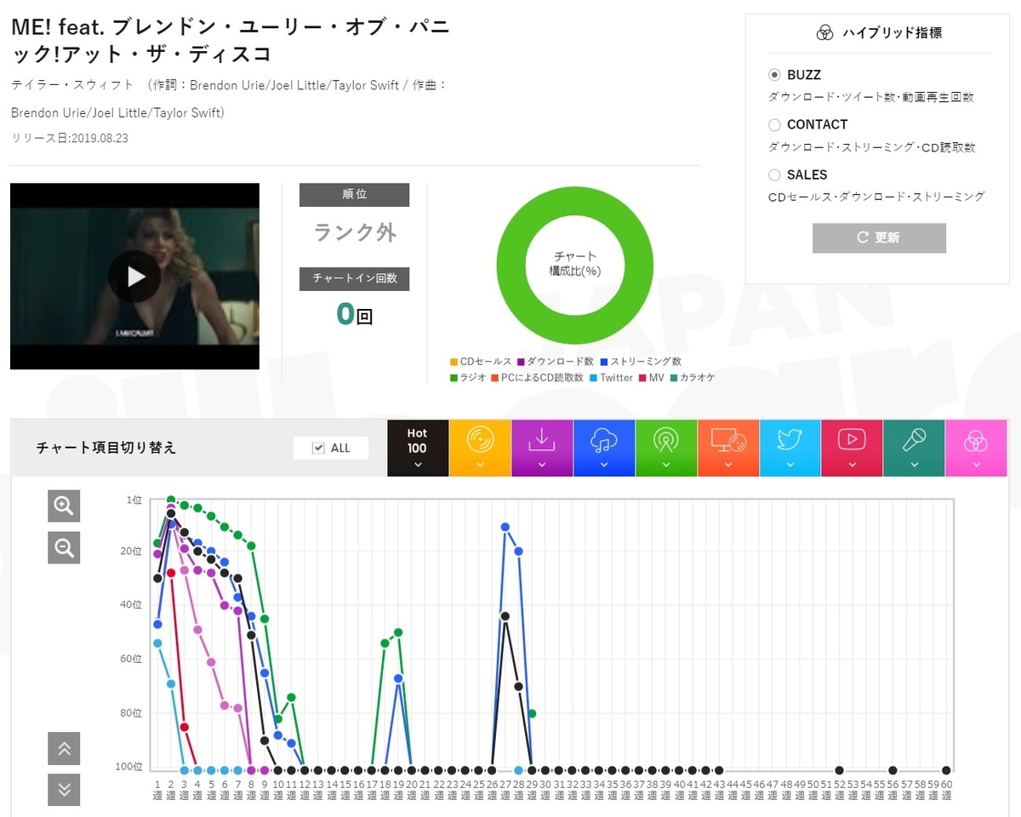Image resolution: width=1021 pixels, height=817 pixels.
Task: Click the 順位 rank label
Action: coord(354,195)
